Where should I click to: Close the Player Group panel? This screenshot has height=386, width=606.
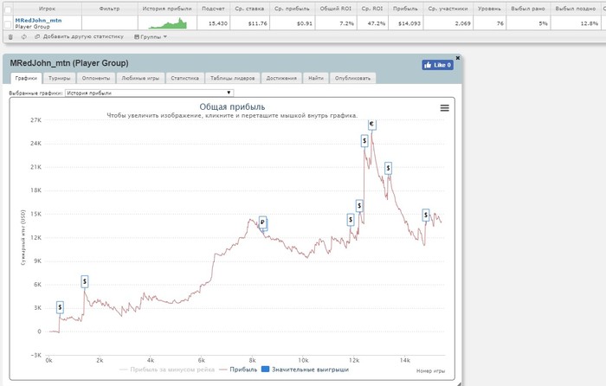click(458, 58)
